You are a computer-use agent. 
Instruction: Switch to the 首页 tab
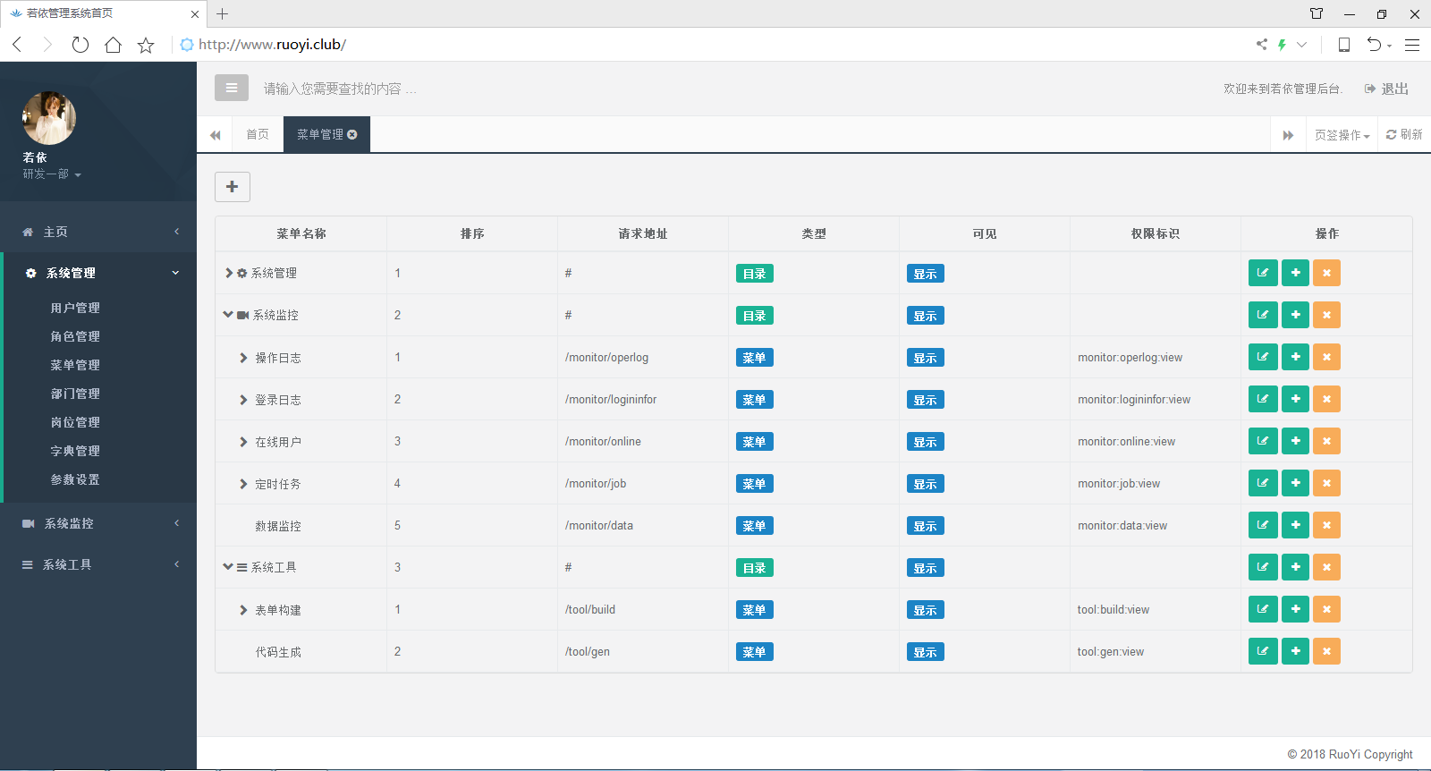(258, 134)
